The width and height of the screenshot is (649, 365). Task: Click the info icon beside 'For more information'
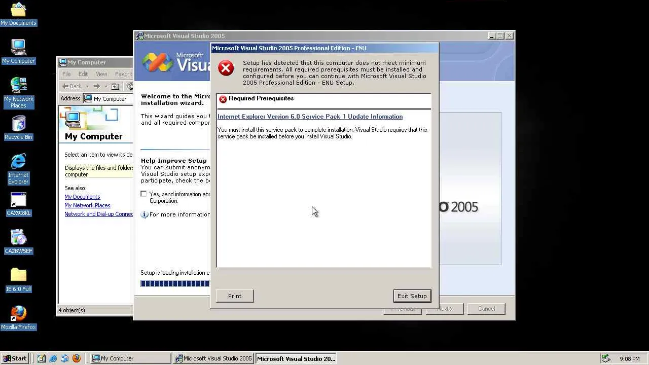(145, 214)
